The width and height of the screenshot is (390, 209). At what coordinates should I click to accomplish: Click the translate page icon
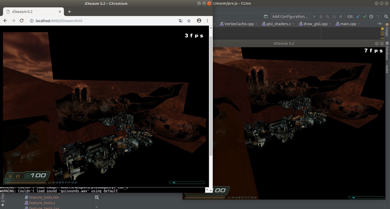tap(181, 21)
